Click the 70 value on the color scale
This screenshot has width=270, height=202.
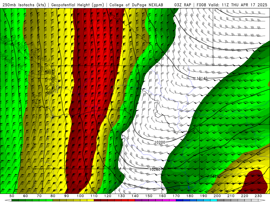(39, 196)
